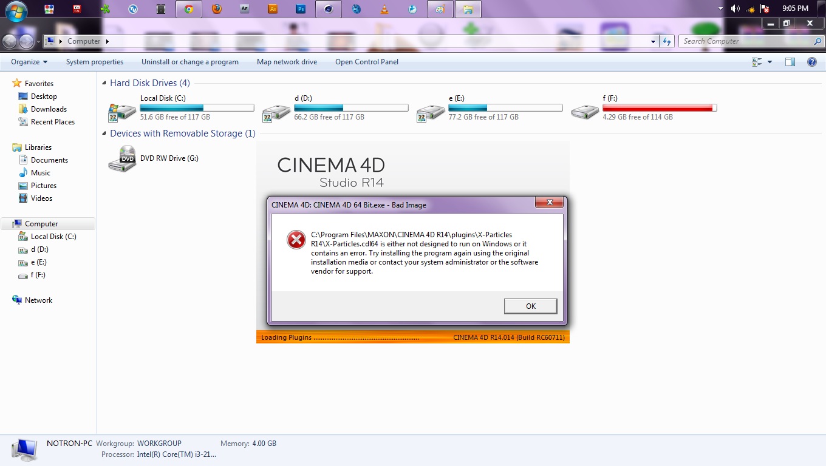
Task: Open view options dropdown arrow
Action: [770, 62]
